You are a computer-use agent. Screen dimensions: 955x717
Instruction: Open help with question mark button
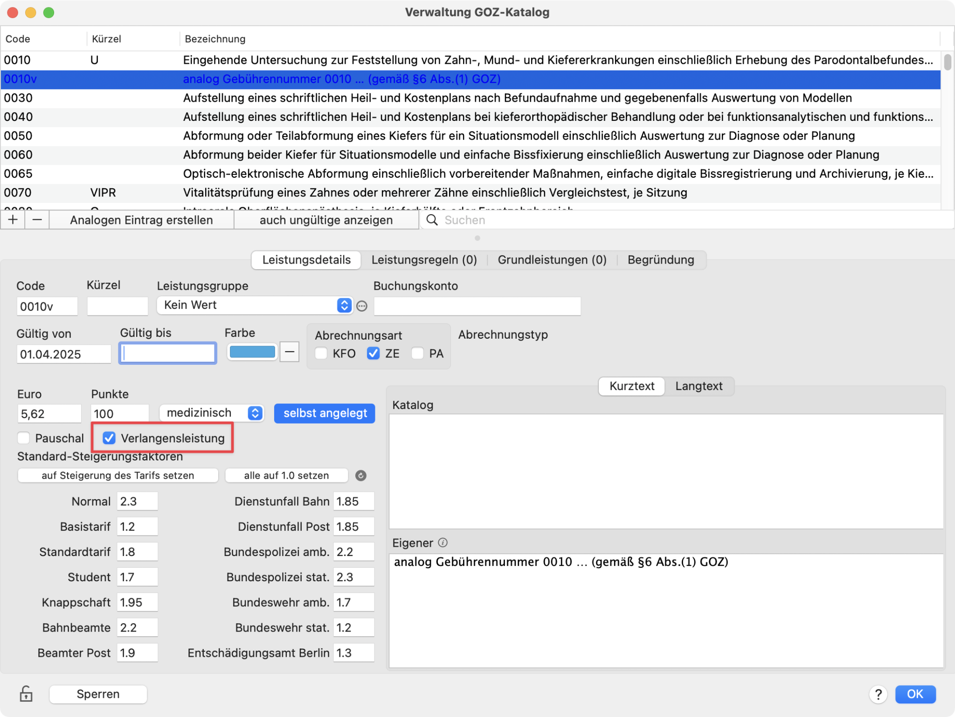pos(878,694)
